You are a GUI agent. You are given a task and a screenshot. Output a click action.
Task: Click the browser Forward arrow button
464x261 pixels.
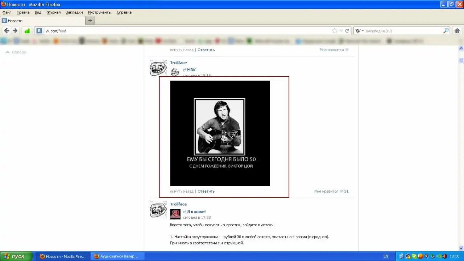[x=15, y=31]
